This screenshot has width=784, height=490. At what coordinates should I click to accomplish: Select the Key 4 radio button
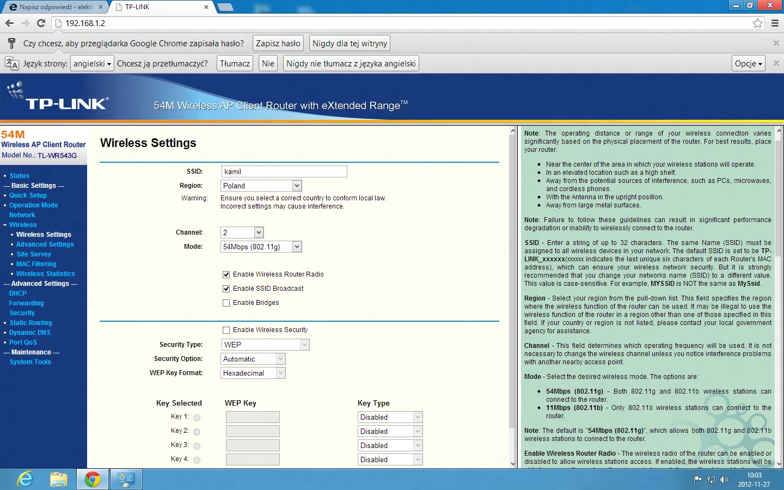pyautogui.click(x=197, y=460)
